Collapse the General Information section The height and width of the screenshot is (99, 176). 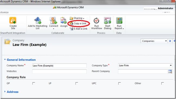(x=5, y=60)
